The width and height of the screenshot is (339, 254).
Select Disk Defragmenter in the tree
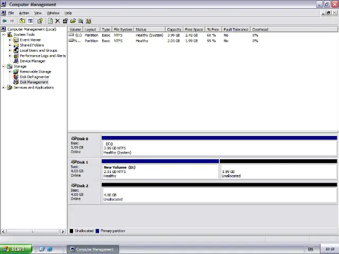coord(34,77)
